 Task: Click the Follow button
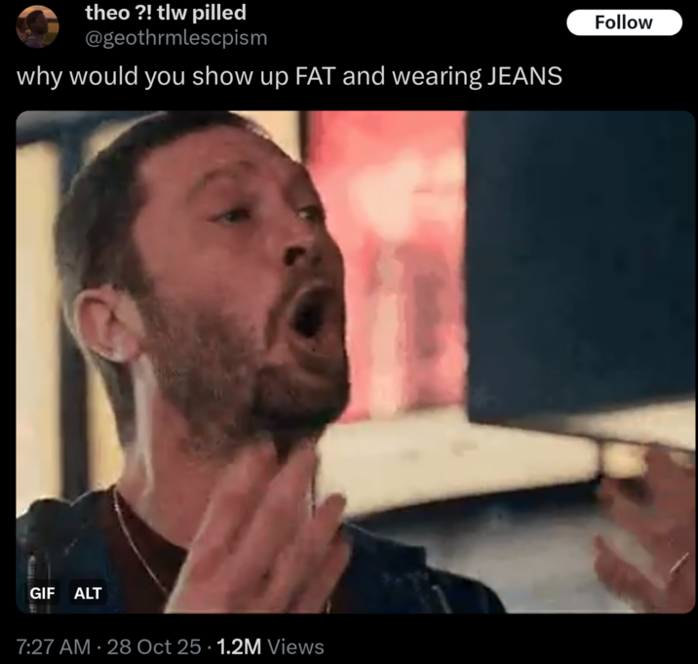(x=624, y=22)
